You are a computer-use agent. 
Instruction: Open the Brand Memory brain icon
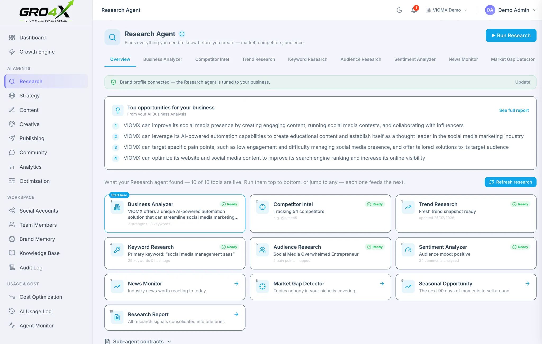pyautogui.click(x=12, y=239)
